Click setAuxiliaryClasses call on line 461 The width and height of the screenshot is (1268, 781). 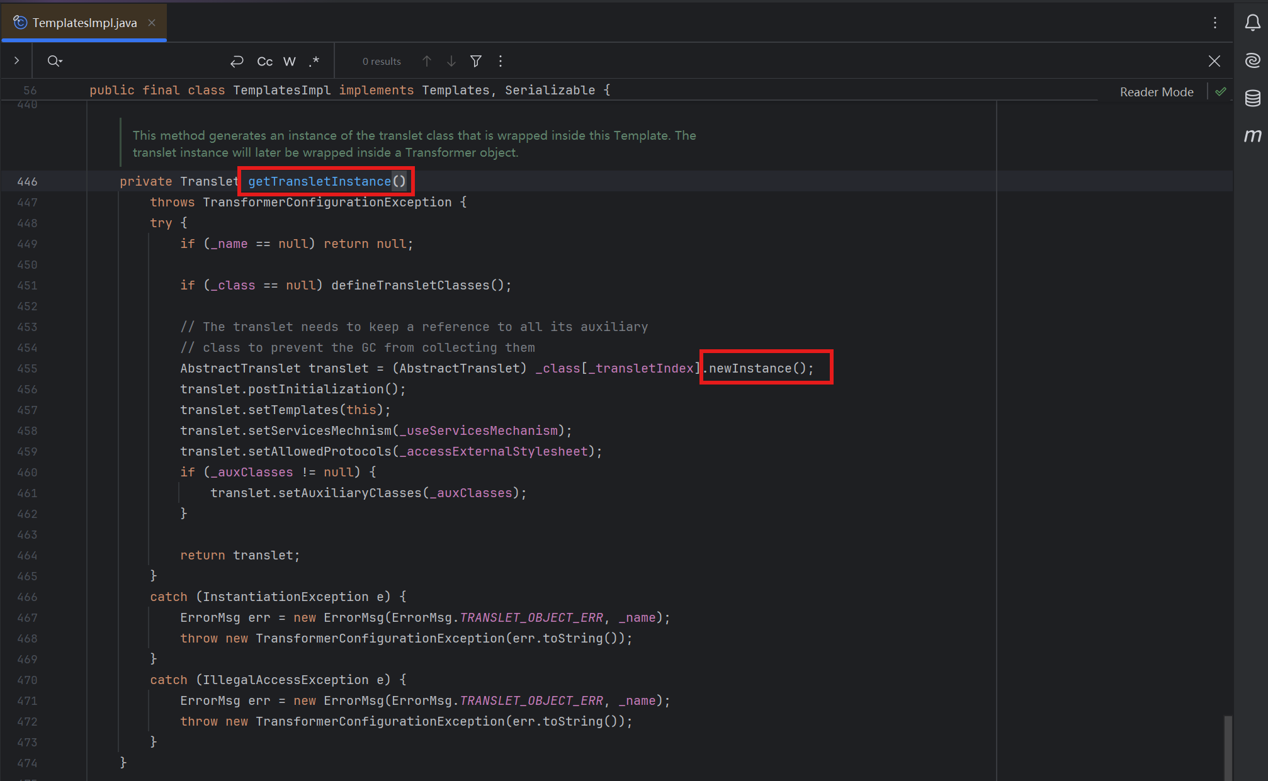point(349,493)
